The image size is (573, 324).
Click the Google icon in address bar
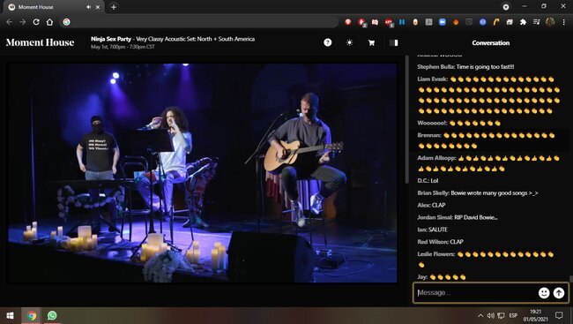coord(66,22)
